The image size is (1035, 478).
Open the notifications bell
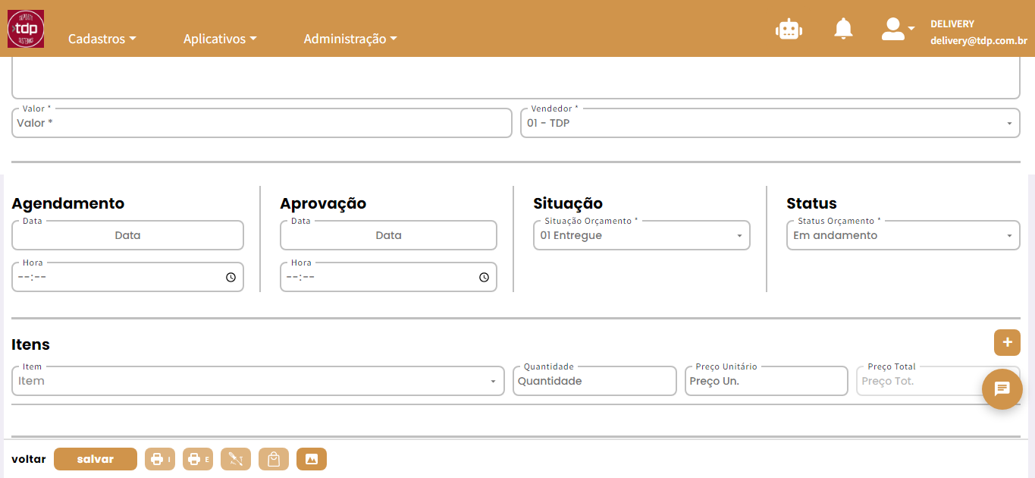[x=843, y=29]
